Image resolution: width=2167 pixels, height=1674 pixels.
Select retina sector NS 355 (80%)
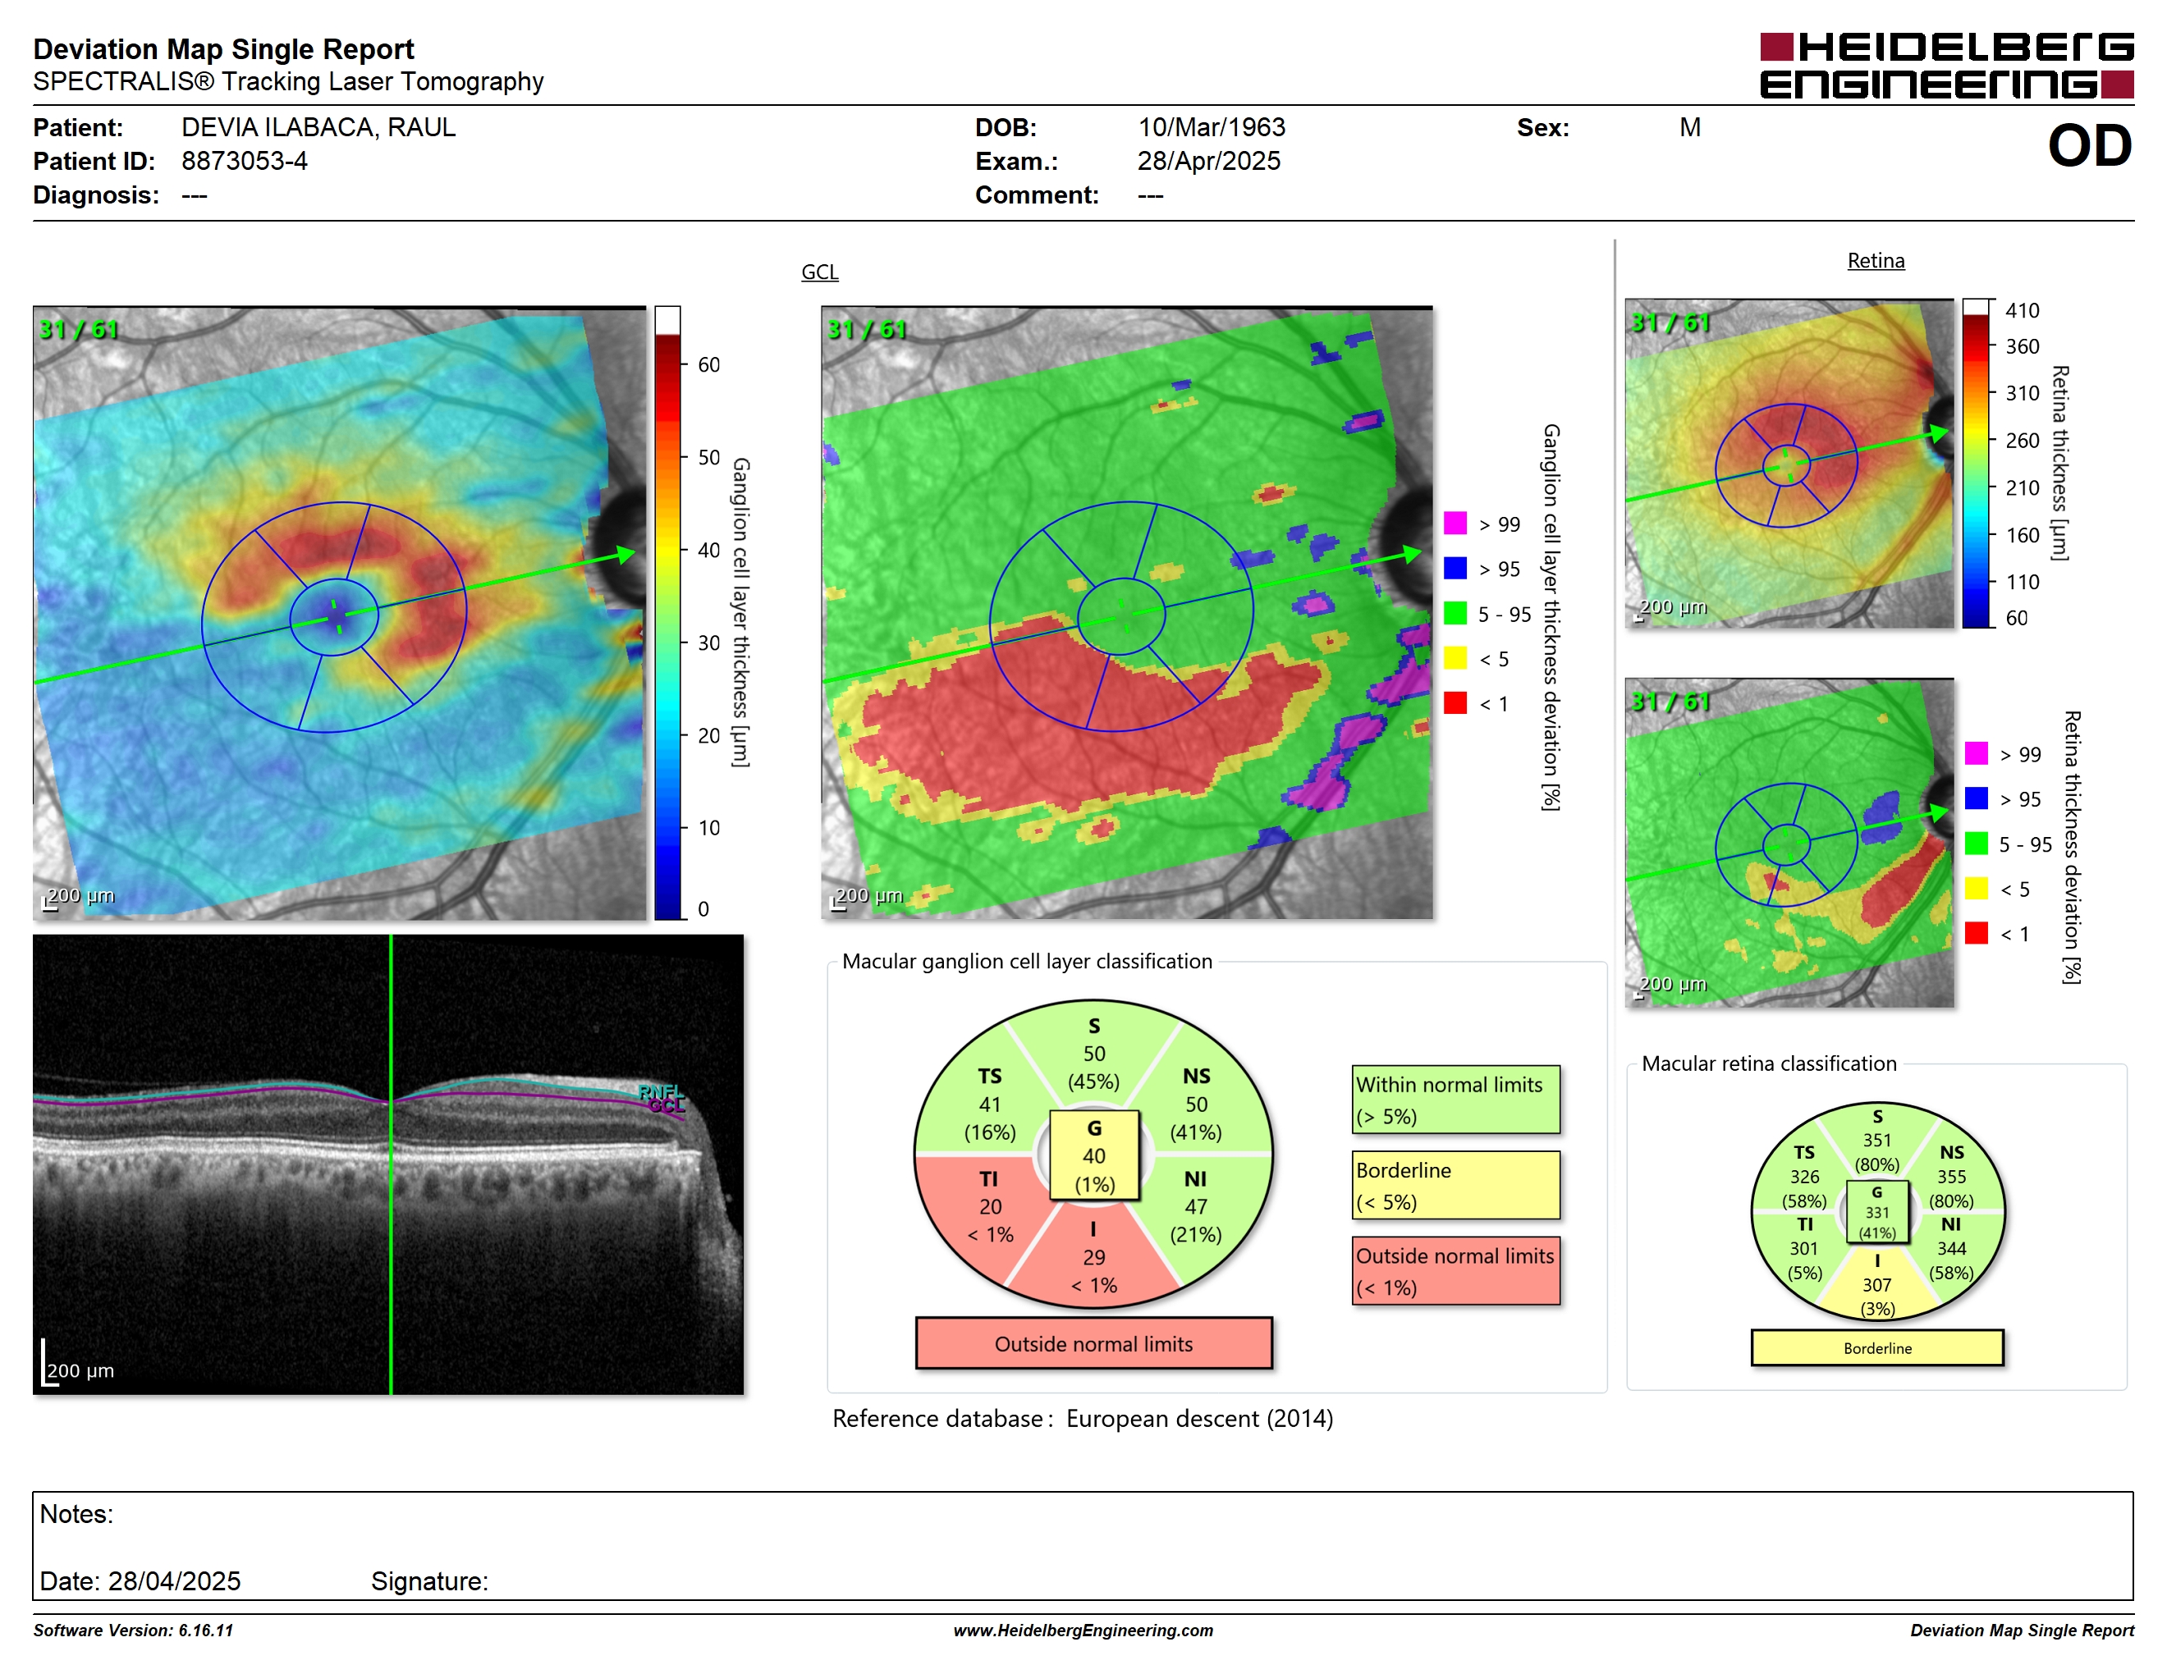(1952, 1176)
